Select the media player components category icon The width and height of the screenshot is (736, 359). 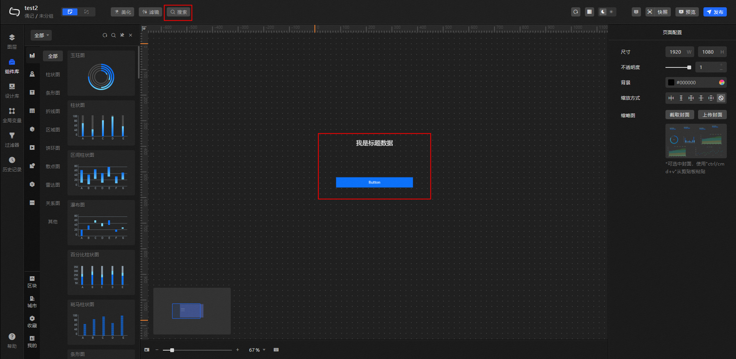[32, 148]
